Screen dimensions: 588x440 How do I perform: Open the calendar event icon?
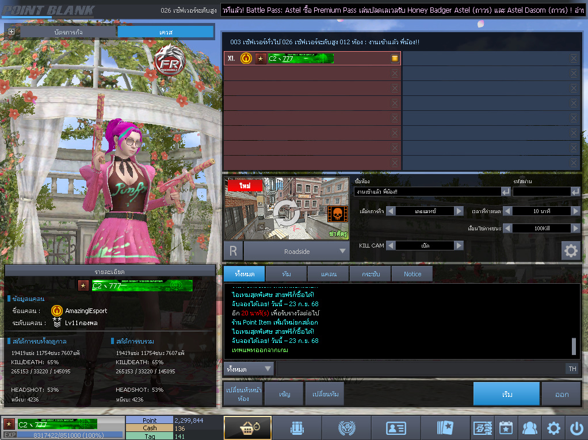point(505,428)
